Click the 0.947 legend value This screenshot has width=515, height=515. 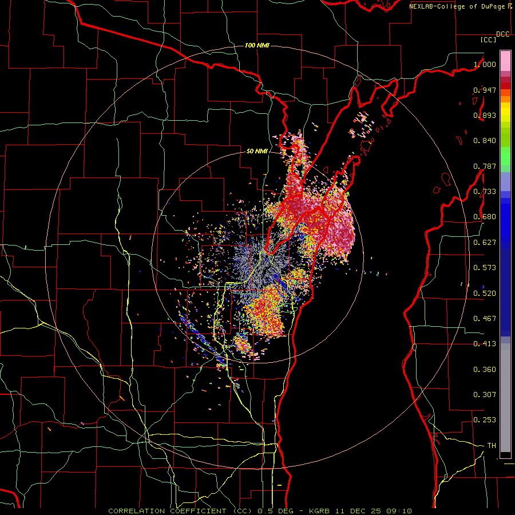click(485, 90)
